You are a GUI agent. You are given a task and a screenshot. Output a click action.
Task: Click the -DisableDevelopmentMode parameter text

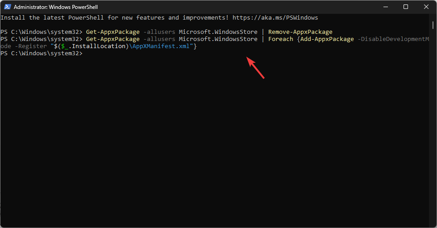pos(393,39)
